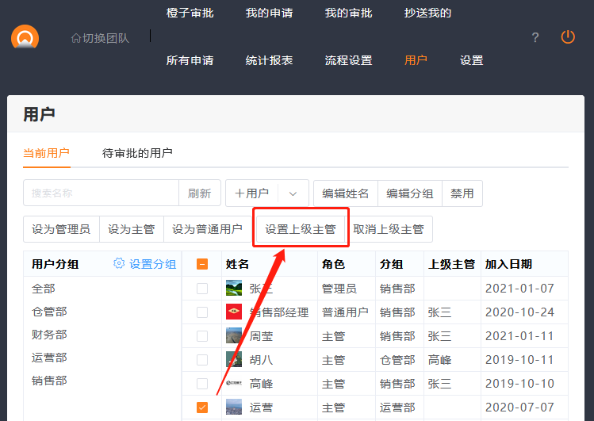Viewport: 594px width, 421px height.
Task: Open help via question mark icon
Action: click(x=535, y=37)
